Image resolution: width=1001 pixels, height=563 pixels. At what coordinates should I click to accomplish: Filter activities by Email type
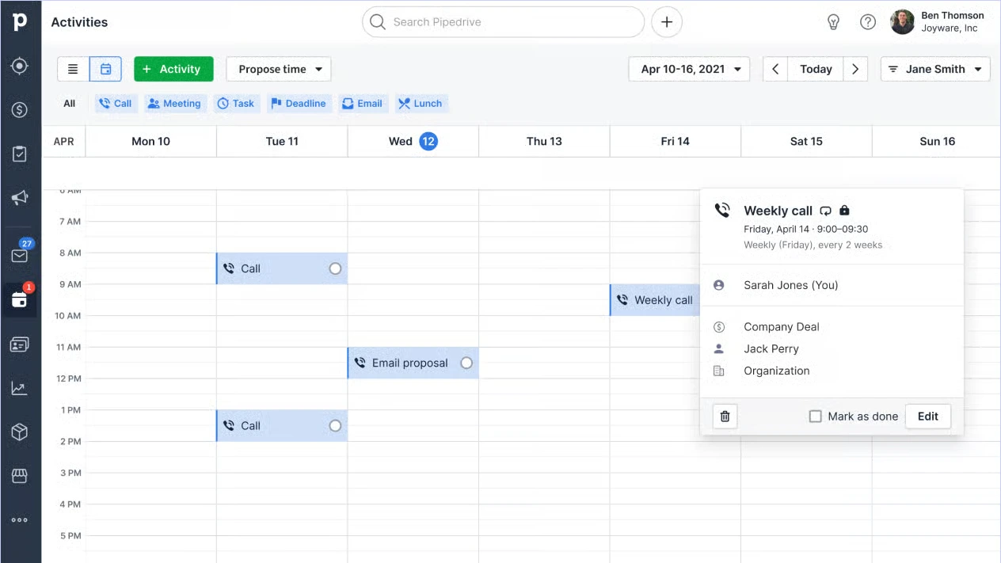coord(362,103)
